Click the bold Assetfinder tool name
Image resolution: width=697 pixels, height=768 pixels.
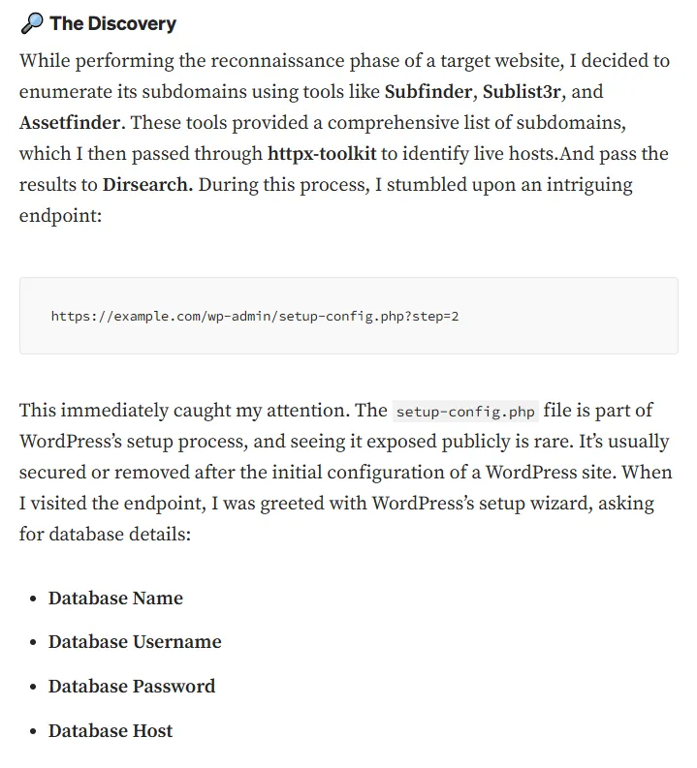[70, 123]
